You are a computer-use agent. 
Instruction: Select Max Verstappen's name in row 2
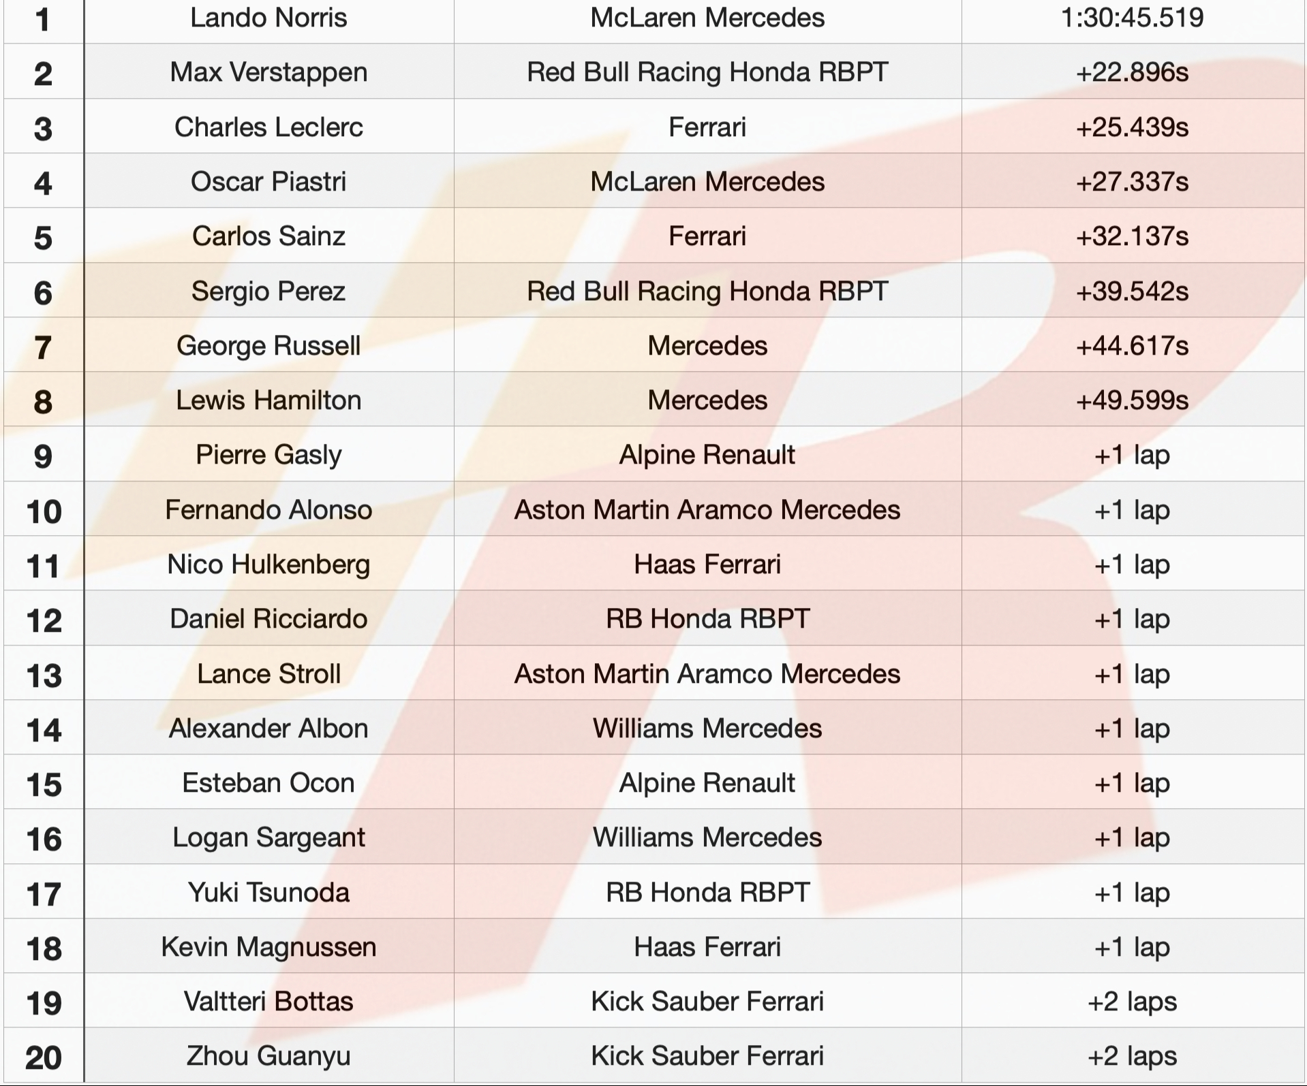pyautogui.click(x=268, y=72)
